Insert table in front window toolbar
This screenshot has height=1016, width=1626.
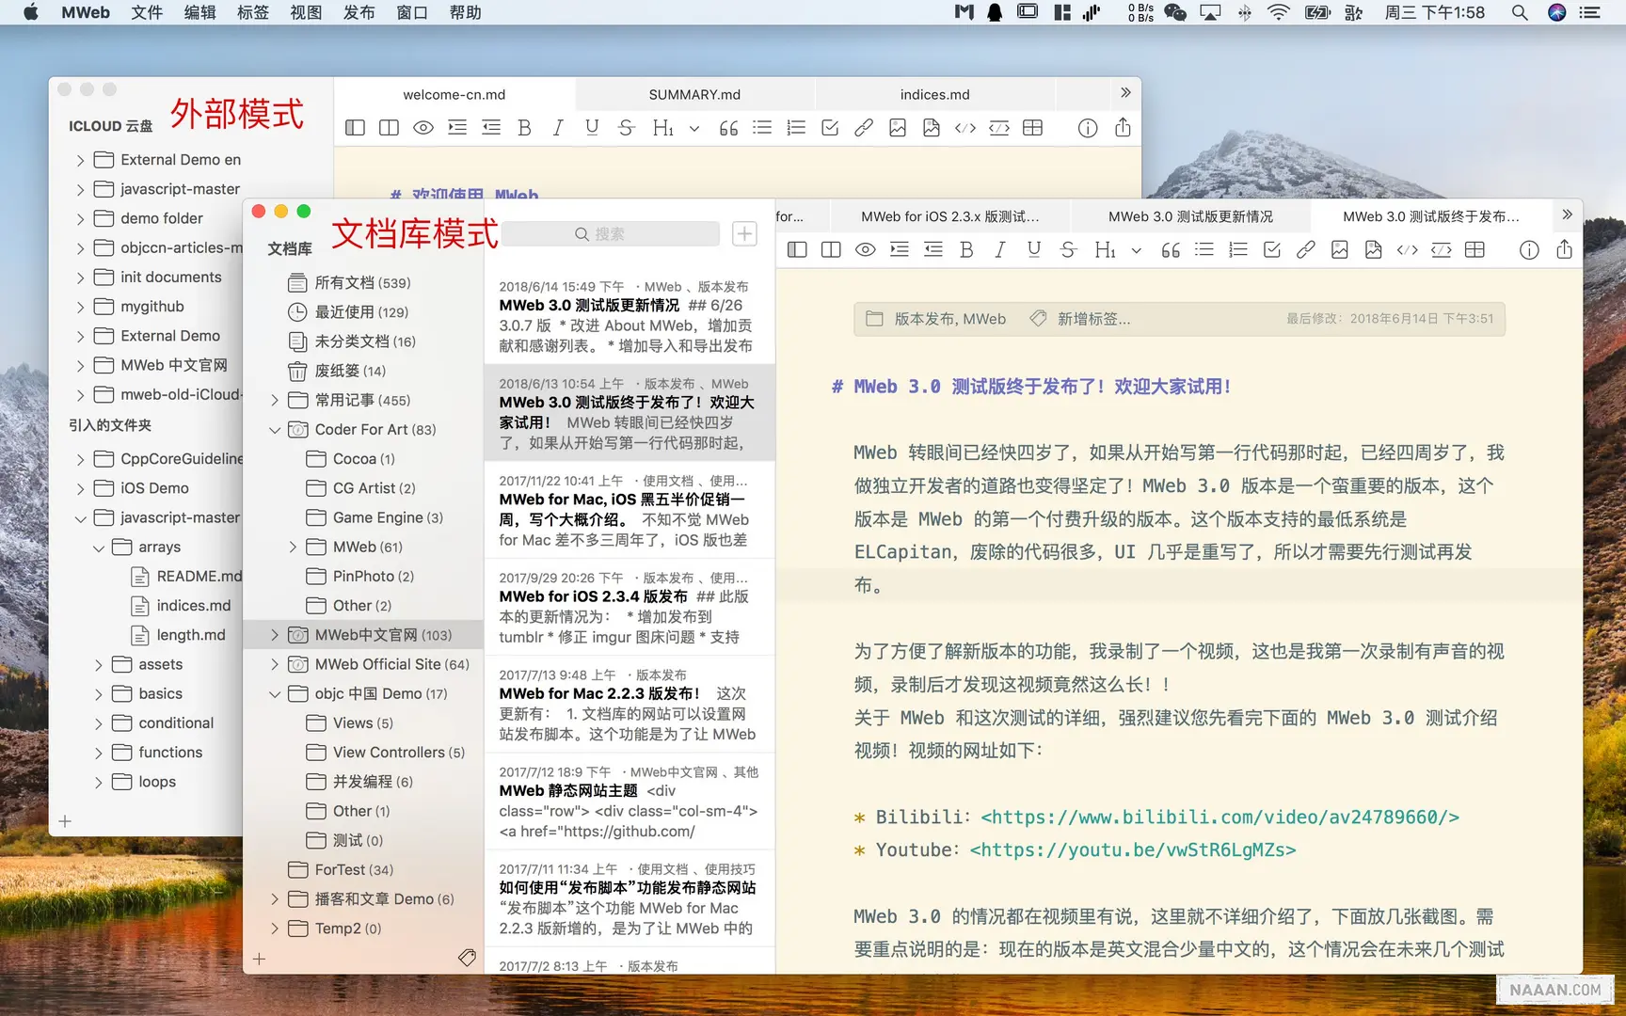pyautogui.click(x=1475, y=249)
